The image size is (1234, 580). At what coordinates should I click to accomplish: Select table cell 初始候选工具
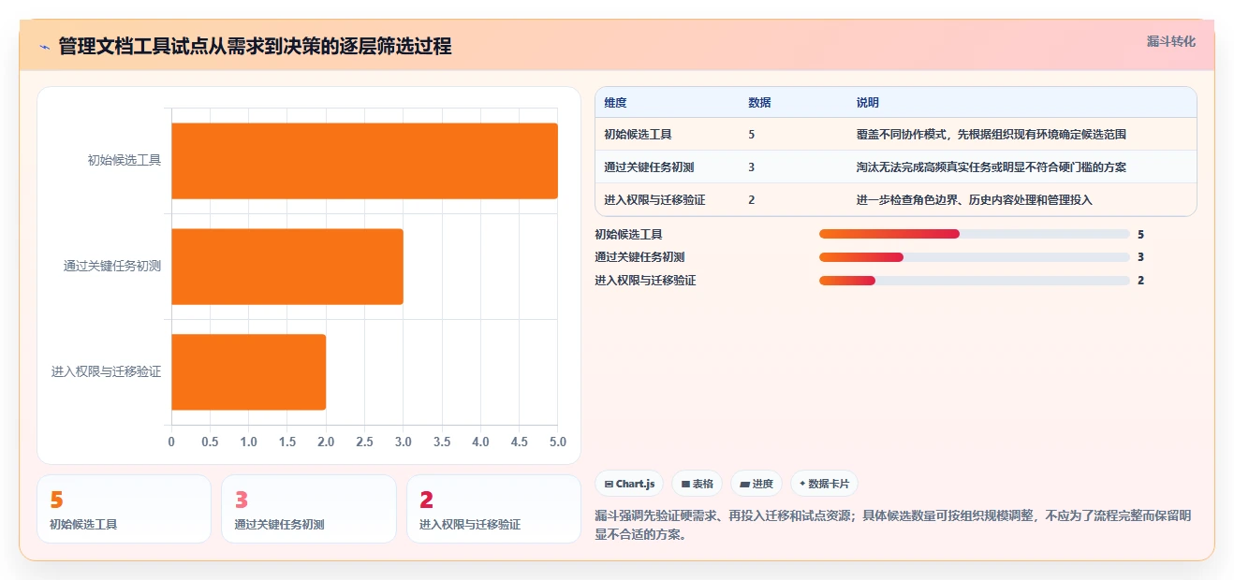[638, 135]
